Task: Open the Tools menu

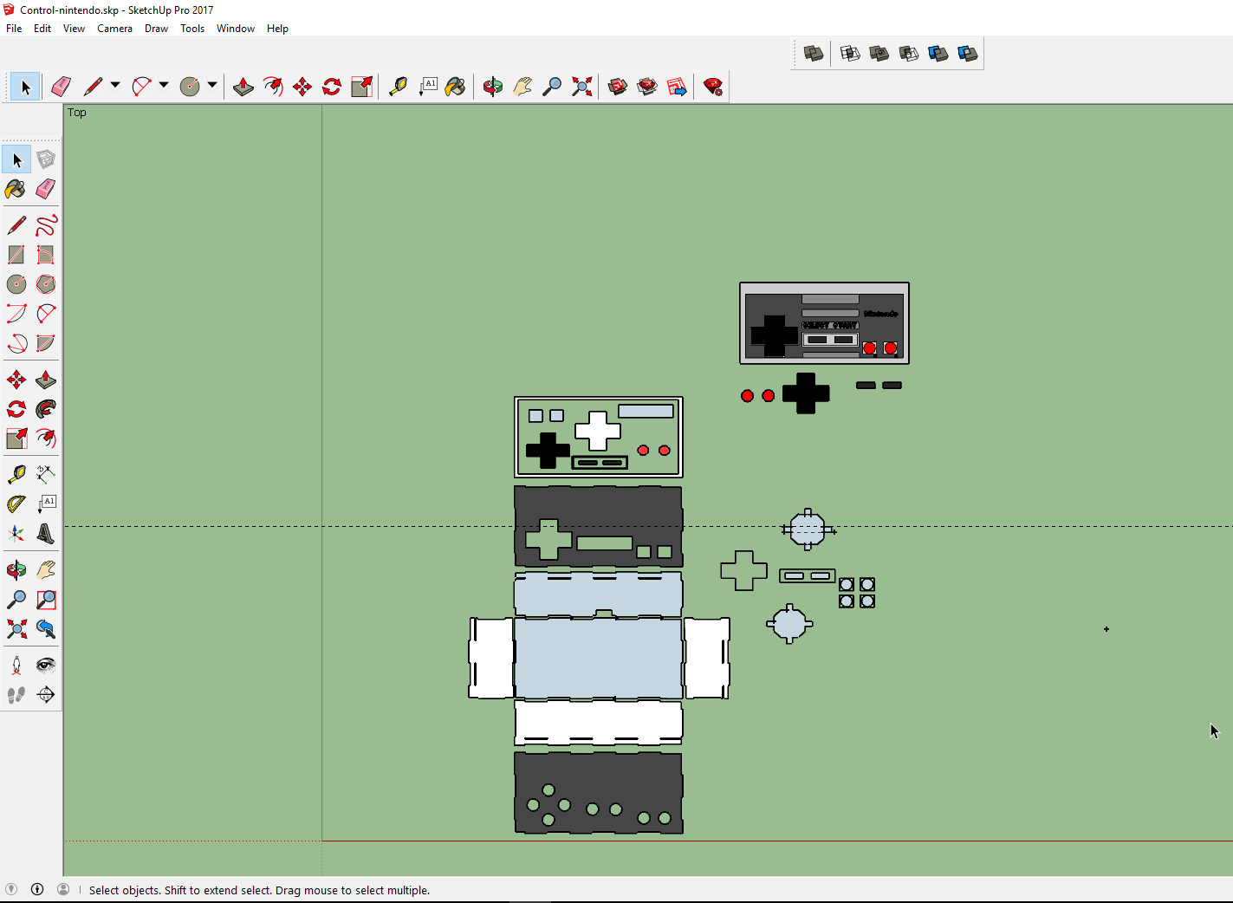Action: tap(192, 29)
